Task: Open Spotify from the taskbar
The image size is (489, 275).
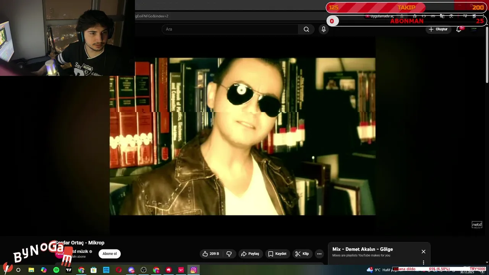Action: tap(56, 270)
